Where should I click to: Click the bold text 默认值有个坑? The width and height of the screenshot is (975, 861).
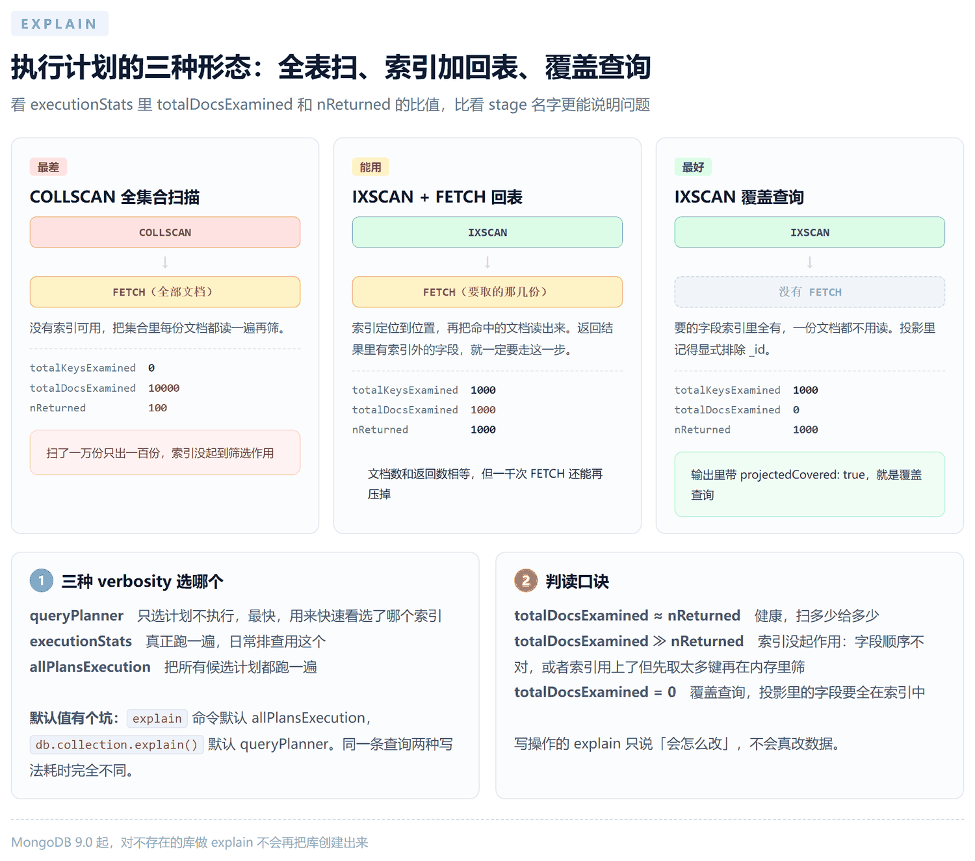pos(75,718)
